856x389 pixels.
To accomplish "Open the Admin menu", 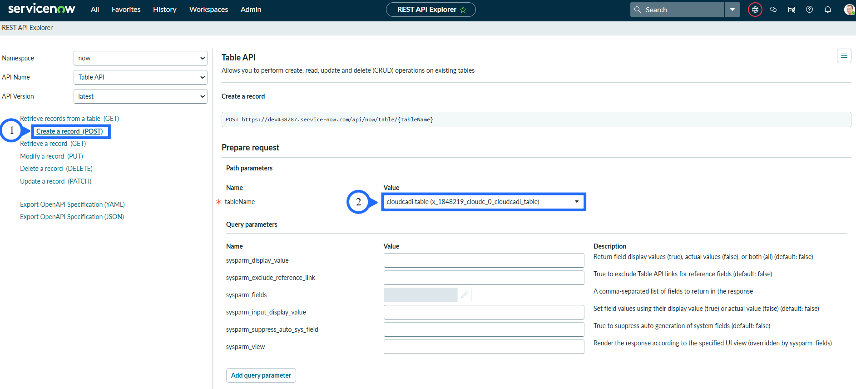I will click(251, 10).
